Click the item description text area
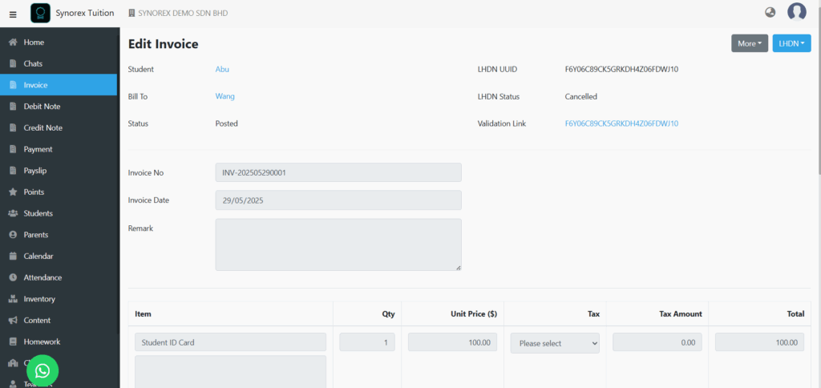 pos(230,372)
